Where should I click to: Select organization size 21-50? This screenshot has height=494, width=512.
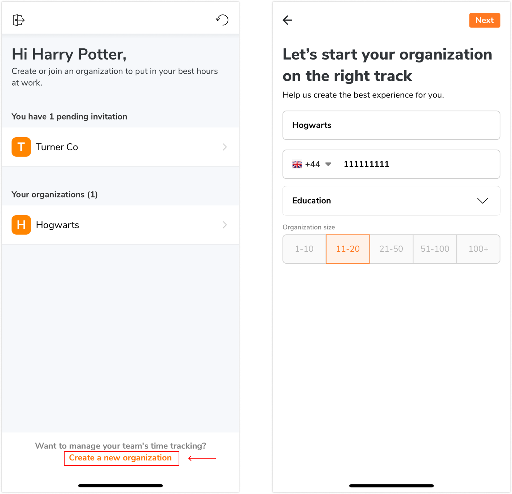pos(391,249)
